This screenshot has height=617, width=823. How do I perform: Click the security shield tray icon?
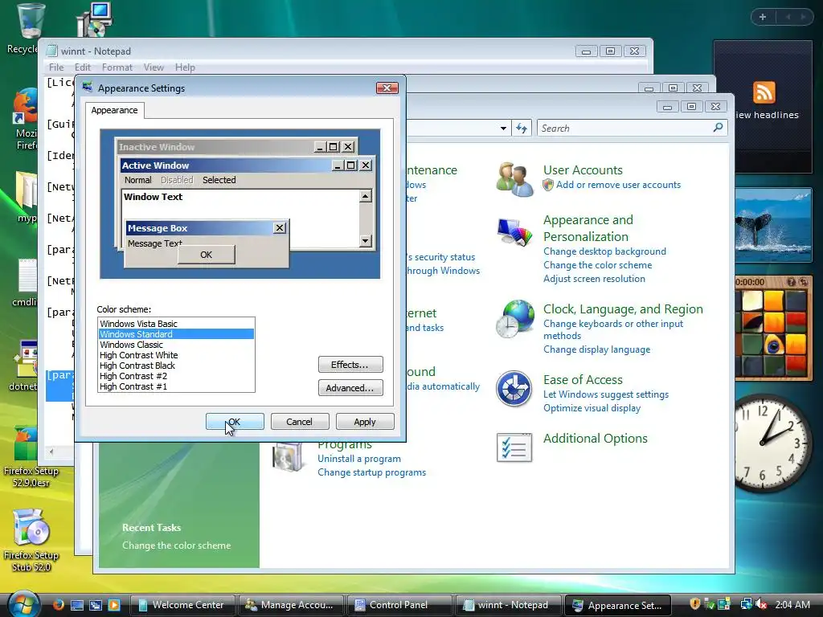695,604
